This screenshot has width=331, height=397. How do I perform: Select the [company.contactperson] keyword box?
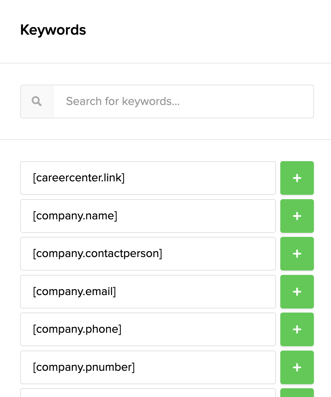[148, 254]
